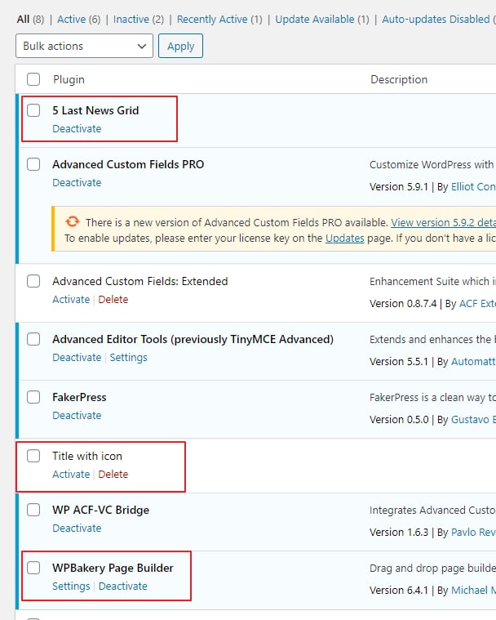Click the 5 Last News Grid plugin name
The width and height of the screenshot is (496, 620).
pos(95,110)
